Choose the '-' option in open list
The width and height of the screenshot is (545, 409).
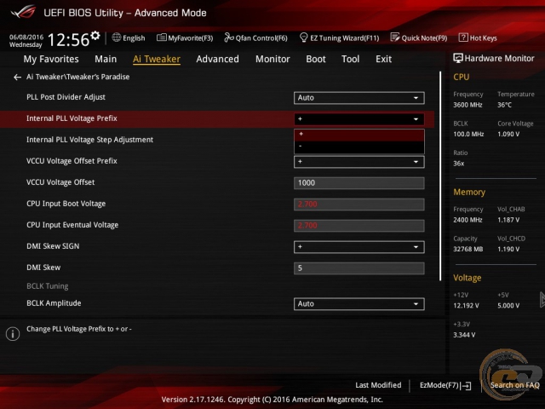[x=359, y=147]
